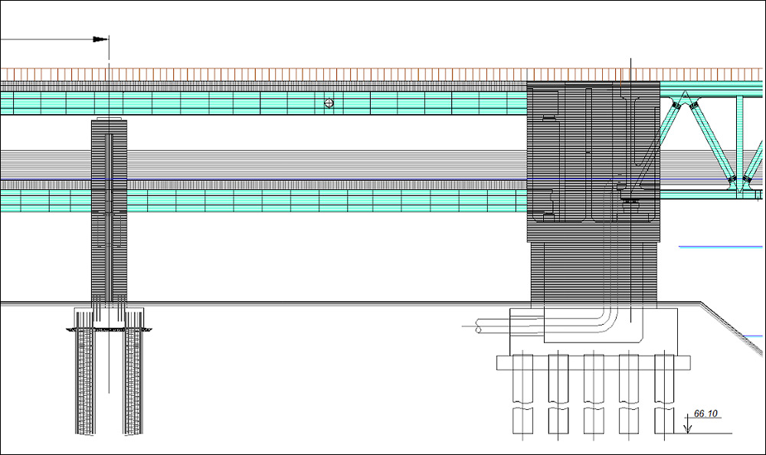Image resolution: width=766 pixels, height=455 pixels.
Task: Click the circular center mark on upper girder
Action: 329,103
